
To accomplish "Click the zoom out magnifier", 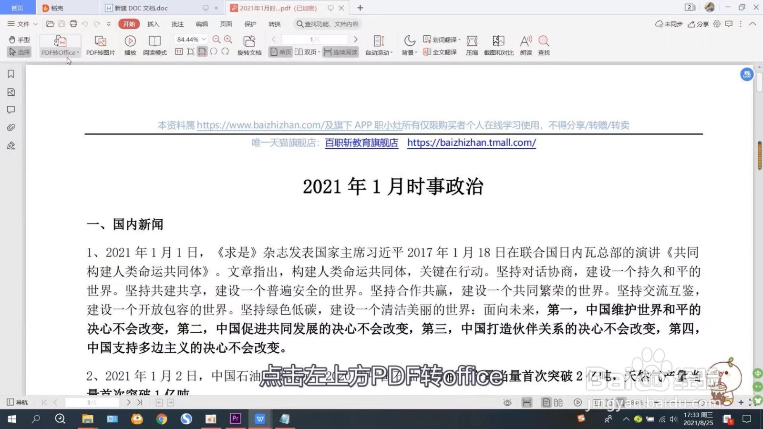I will click(x=217, y=40).
